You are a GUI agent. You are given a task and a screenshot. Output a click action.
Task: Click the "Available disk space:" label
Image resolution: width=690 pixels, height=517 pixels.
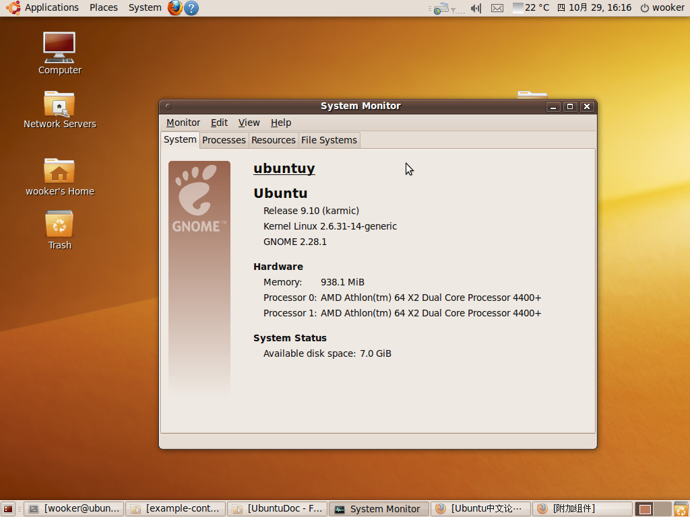pyautogui.click(x=309, y=353)
